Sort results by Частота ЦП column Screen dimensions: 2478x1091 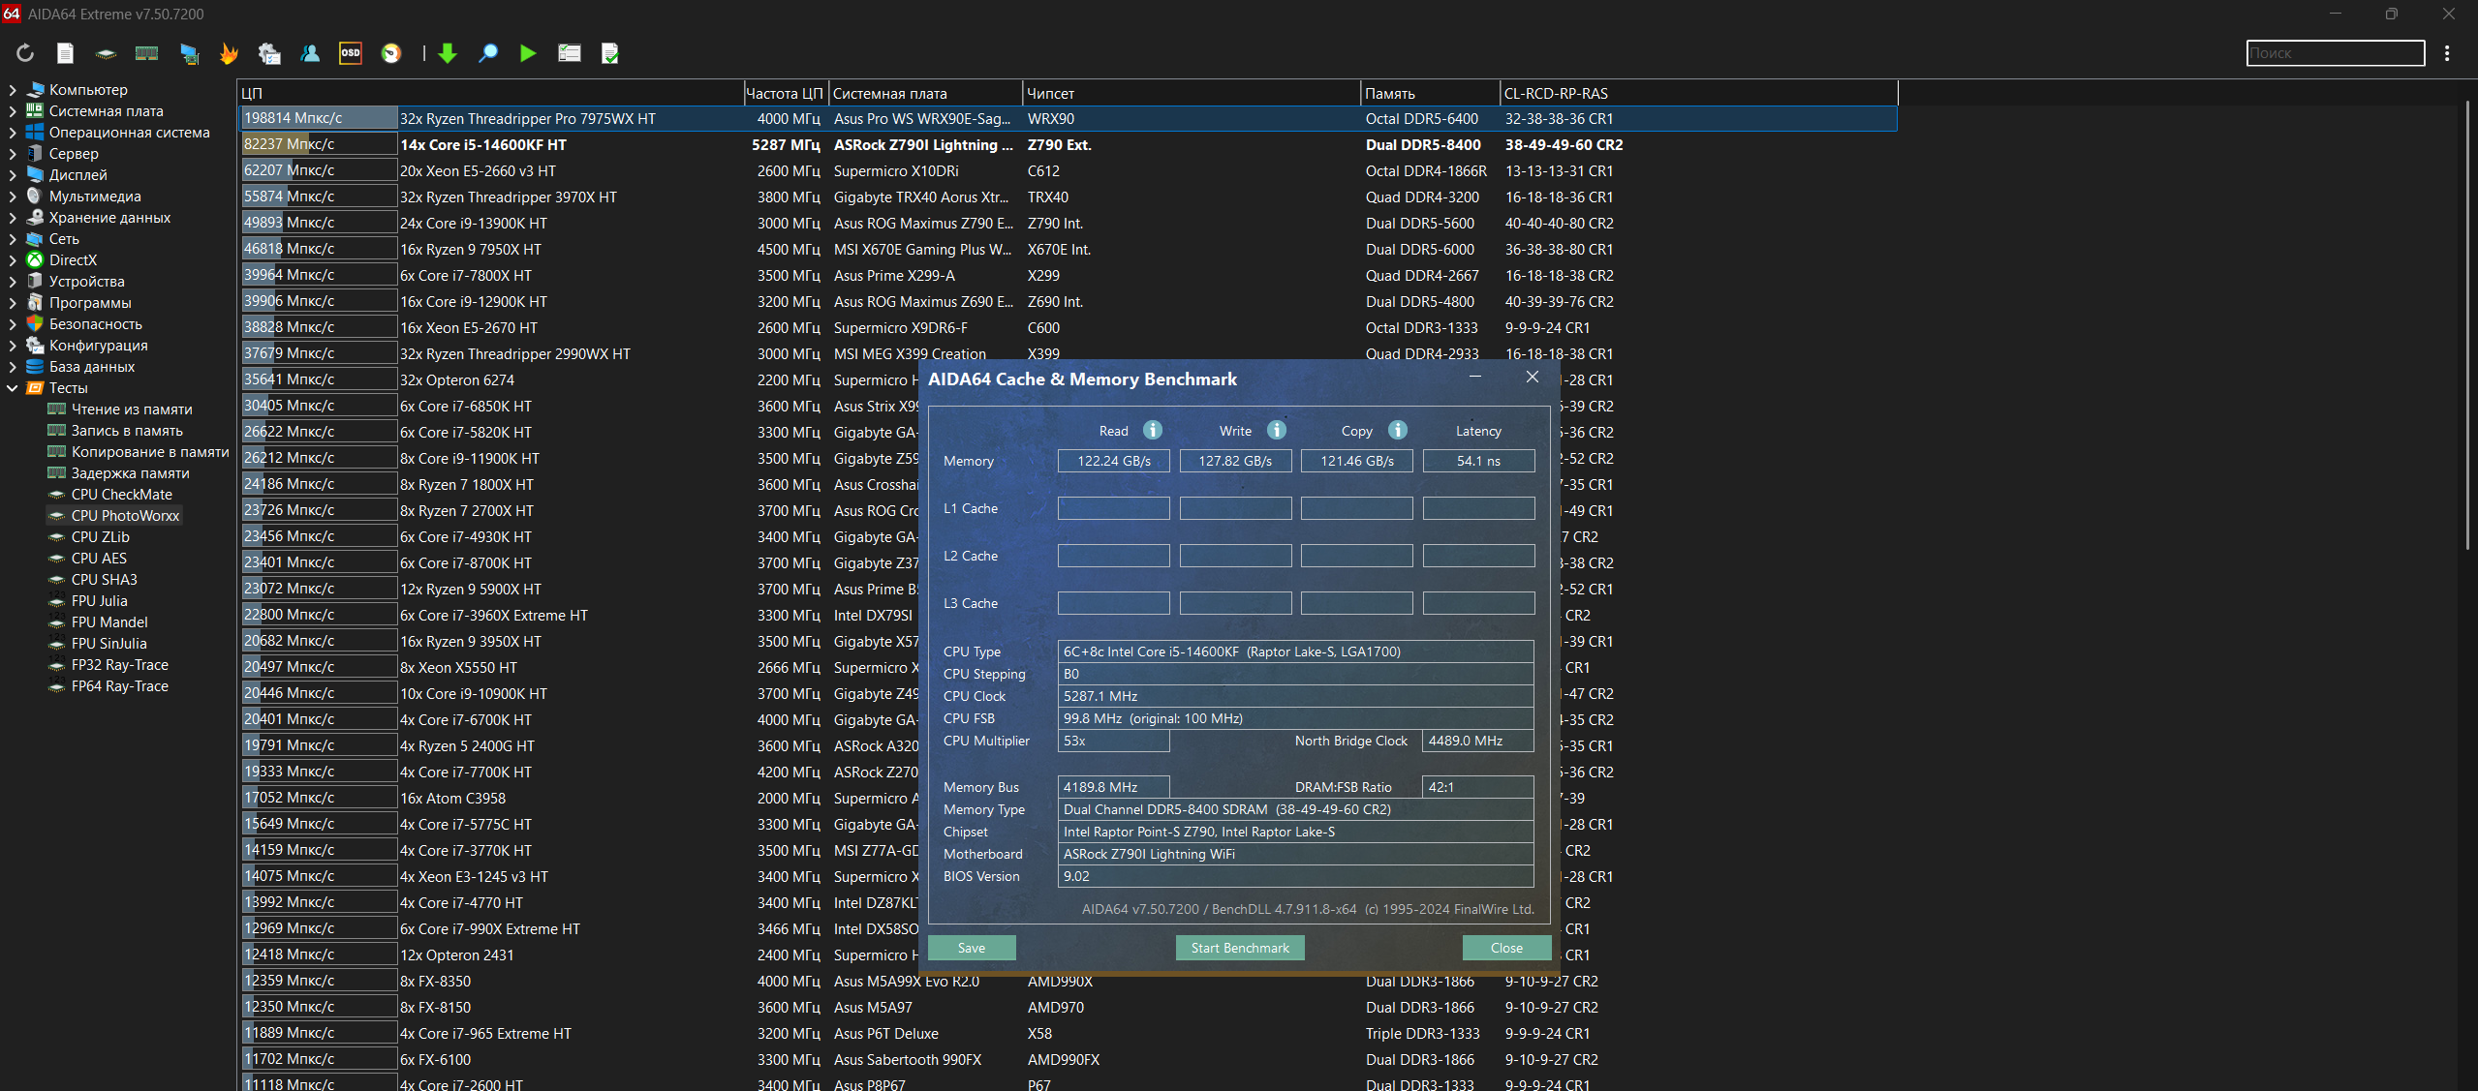tap(784, 94)
